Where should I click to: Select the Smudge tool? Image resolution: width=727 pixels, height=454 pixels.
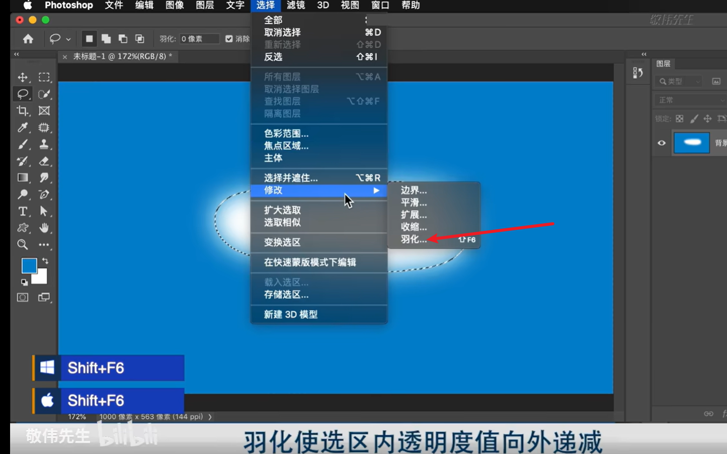(x=44, y=177)
